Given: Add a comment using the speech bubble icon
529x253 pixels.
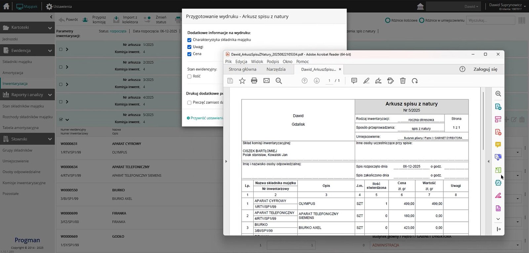Looking at the screenshot, I should [354, 81].
